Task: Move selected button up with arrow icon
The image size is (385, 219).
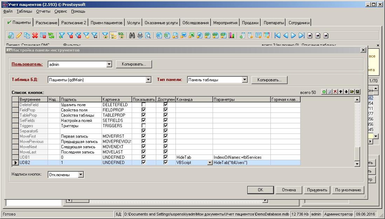Action: tap(341, 92)
